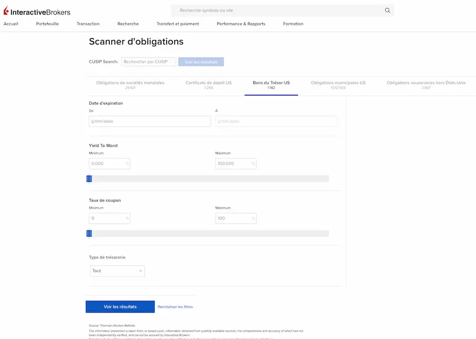Click Réinitialiser les filtres link

(175, 307)
